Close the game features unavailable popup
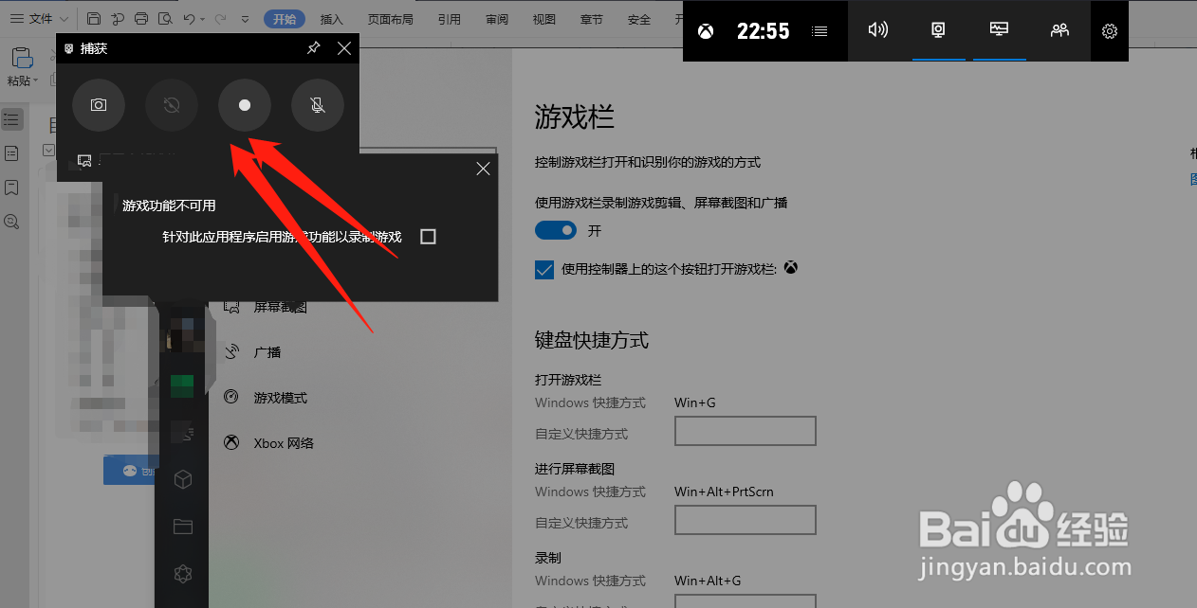This screenshot has height=608, width=1197. coord(483,169)
